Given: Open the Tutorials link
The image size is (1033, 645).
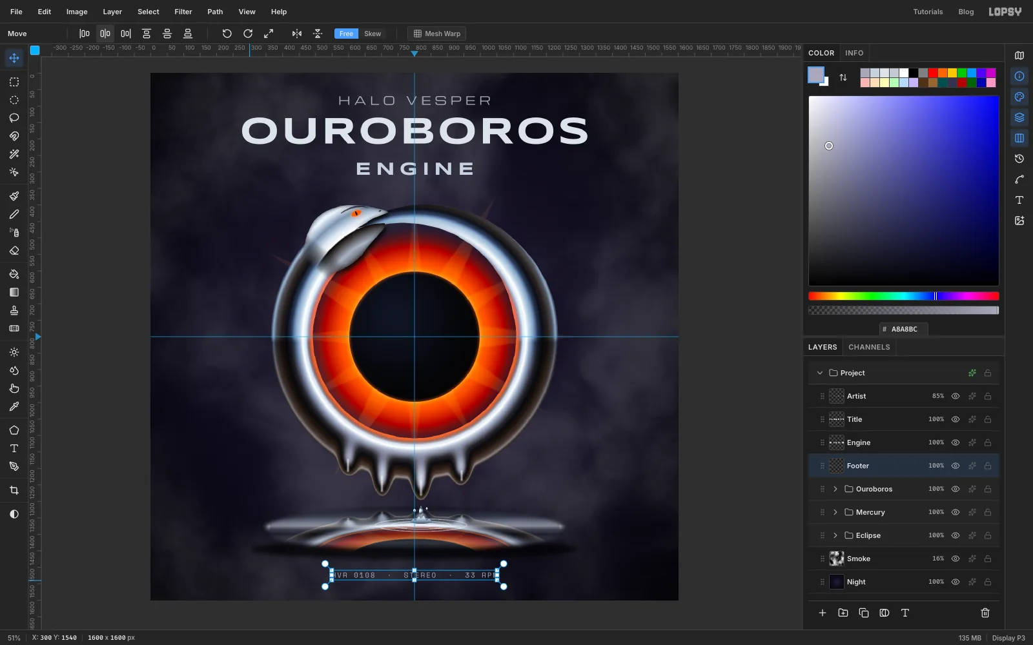Looking at the screenshot, I should click(928, 12).
